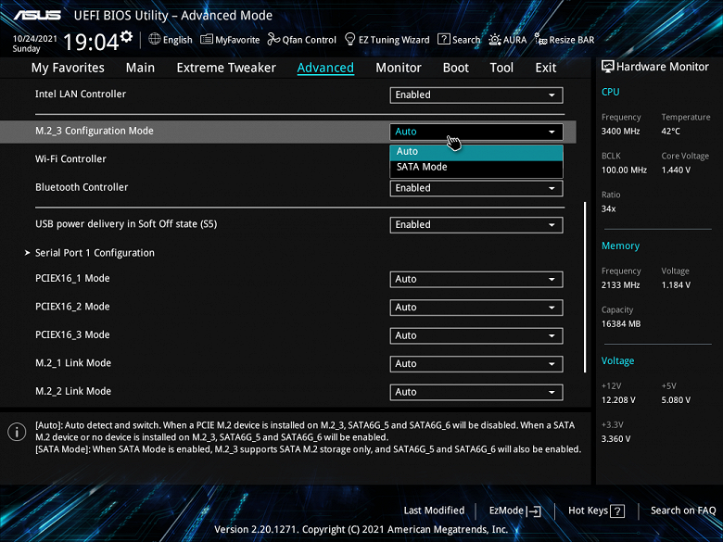Screen dimensions: 723x542
Task: Open the Search question mark icon
Action: (x=444, y=39)
